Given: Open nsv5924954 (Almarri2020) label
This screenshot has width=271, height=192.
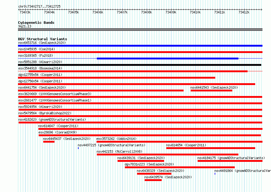Looking at the screenshot, I should click(x=40, y=107).
